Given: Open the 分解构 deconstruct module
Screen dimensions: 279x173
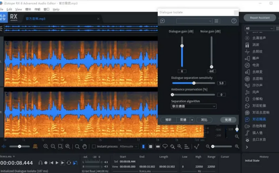Looking at the screenshot, I should [254, 99].
